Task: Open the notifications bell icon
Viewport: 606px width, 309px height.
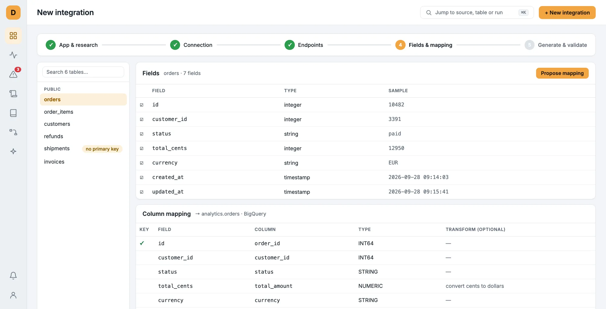Action: (x=13, y=275)
